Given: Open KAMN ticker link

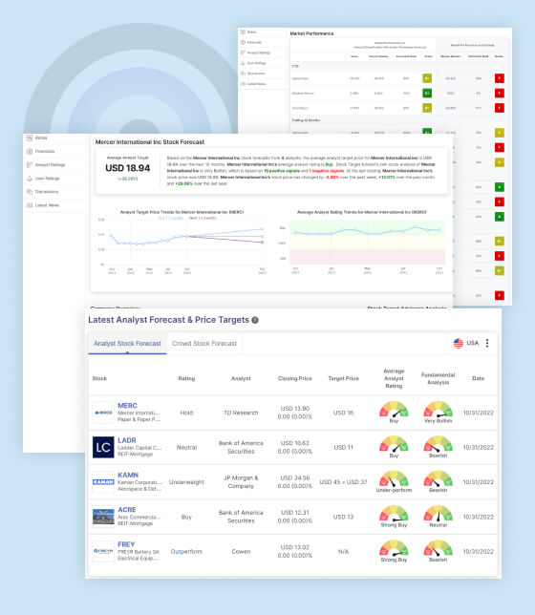Looking at the screenshot, I should click(x=128, y=475).
